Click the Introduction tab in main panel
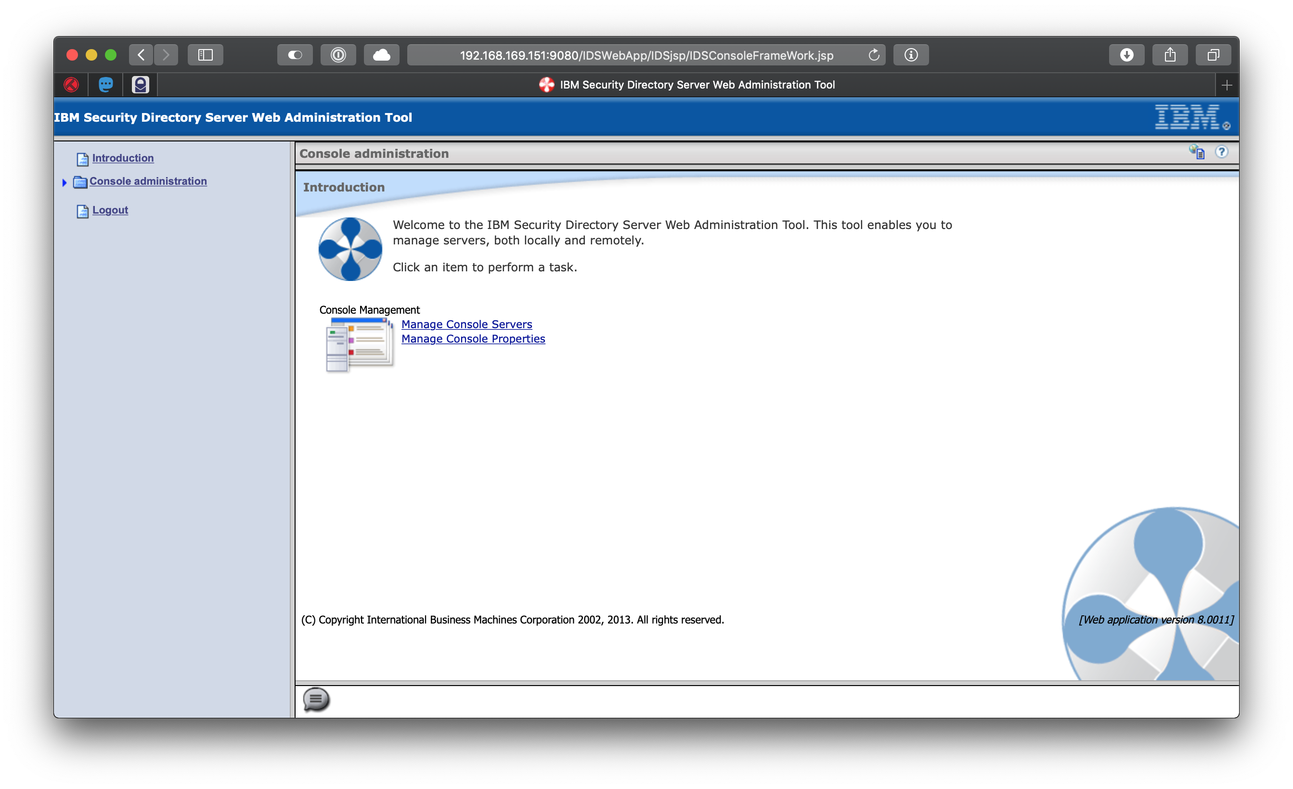Image resolution: width=1293 pixels, height=789 pixels. coord(345,188)
